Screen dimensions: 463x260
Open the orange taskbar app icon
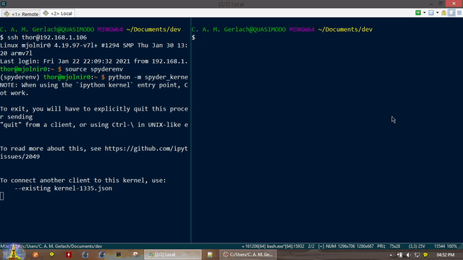click(35, 254)
